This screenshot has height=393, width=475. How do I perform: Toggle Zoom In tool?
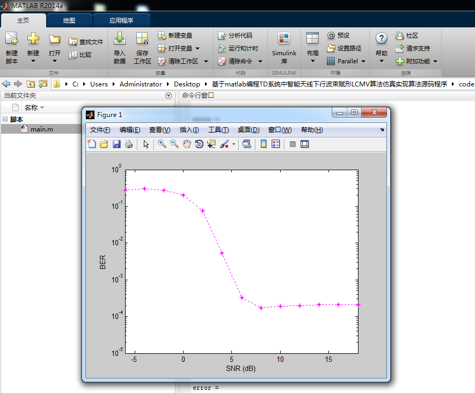tap(162, 144)
